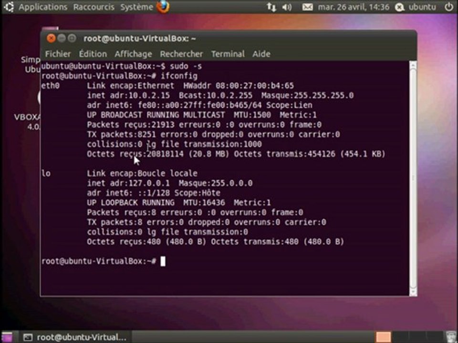Open the Applications menu

[42, 7]
